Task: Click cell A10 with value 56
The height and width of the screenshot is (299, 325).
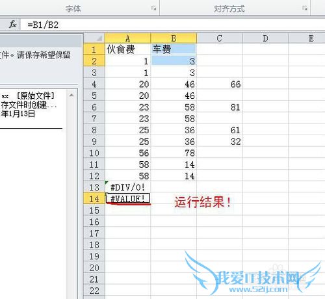Action: [x=127, y=153]
